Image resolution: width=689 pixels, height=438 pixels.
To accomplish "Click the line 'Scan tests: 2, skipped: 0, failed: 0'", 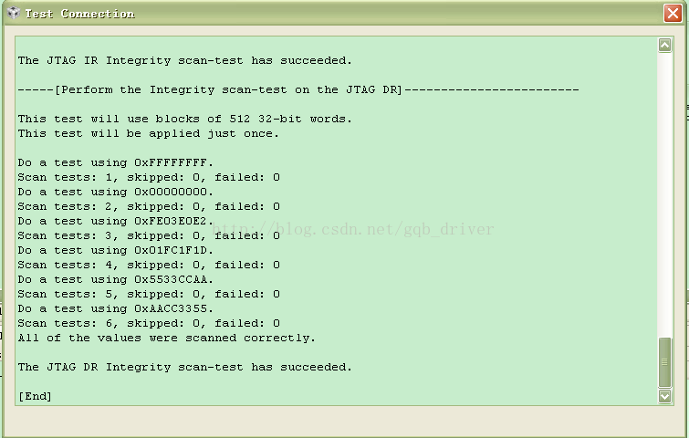I will coord(149,206).
